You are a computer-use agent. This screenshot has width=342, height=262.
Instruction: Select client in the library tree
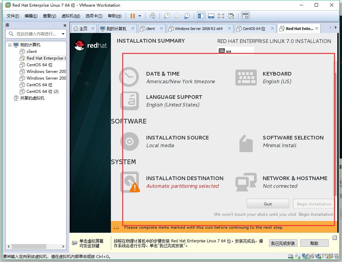pos(32,52)
